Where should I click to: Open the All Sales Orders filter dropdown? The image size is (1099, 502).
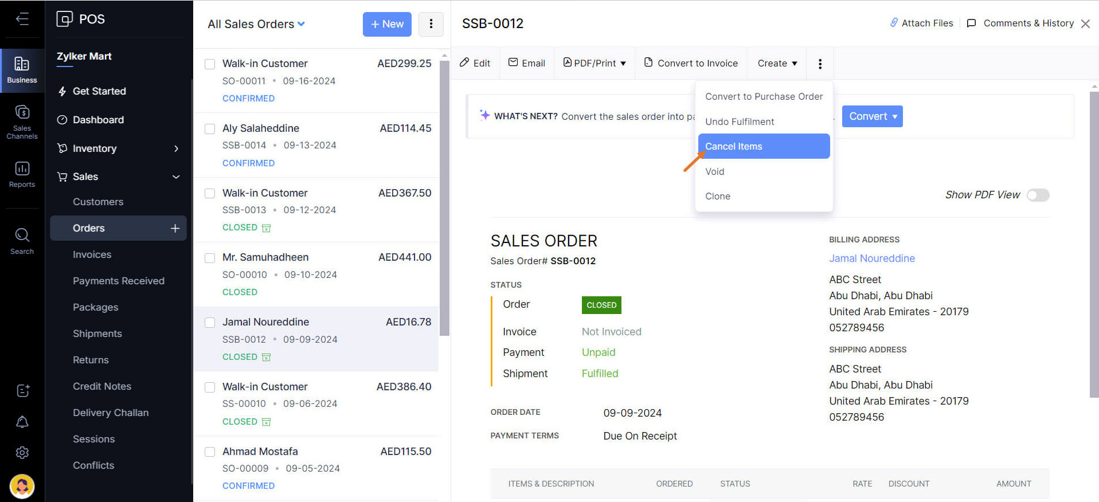pos(256,24)
